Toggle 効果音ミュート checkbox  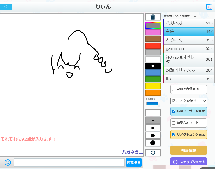click(x=174, y=123)
